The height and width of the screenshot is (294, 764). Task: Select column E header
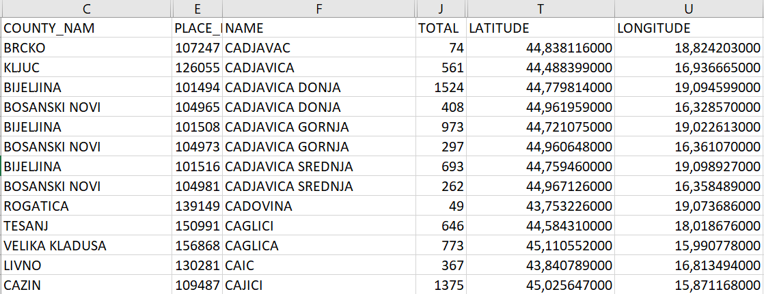pyautogui.click(x=197, y=9)
